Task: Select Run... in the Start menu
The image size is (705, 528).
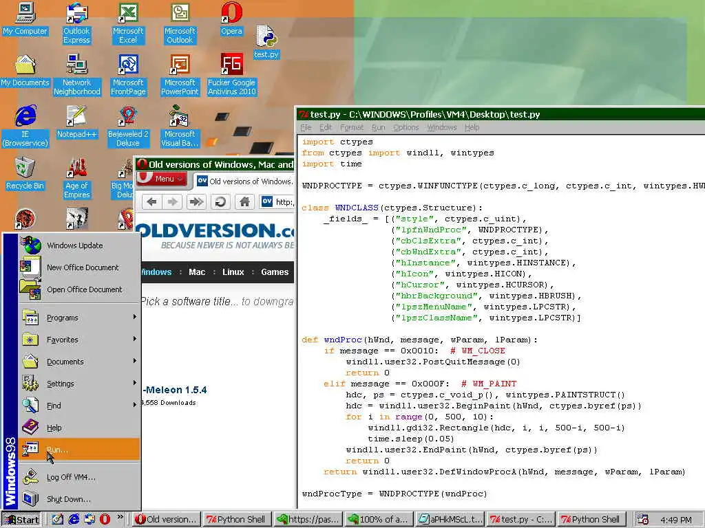Action: point(79,450)
